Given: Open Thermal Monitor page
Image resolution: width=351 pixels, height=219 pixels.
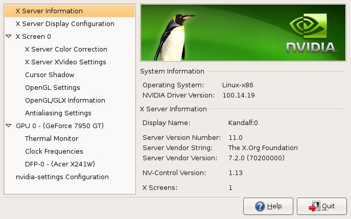Looking at the screenshot, I should click(52, 138).
